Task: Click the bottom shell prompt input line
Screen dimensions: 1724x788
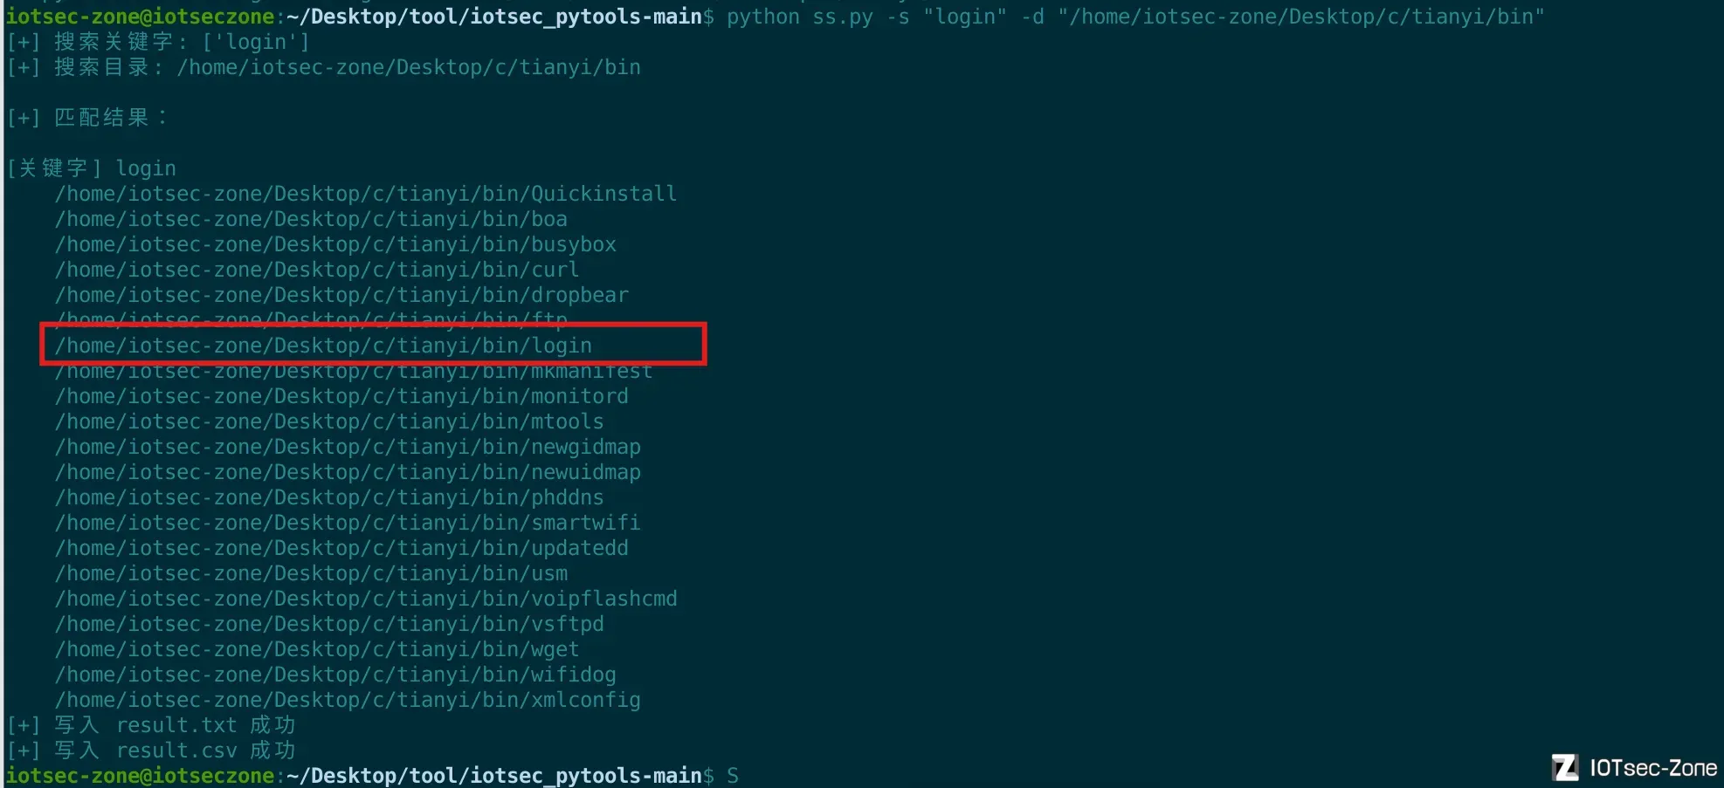Action: coord(372,775)
